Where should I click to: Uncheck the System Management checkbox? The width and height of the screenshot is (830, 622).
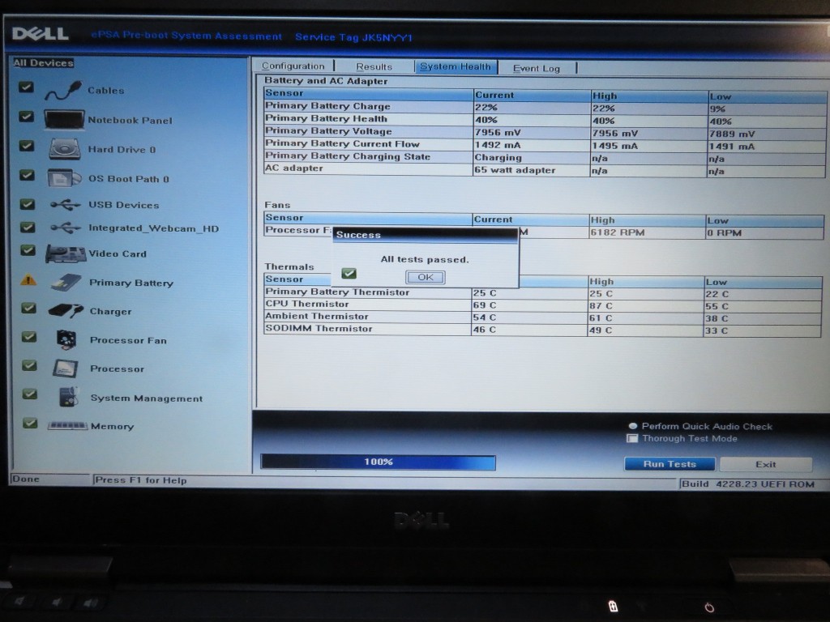(30, 394)
